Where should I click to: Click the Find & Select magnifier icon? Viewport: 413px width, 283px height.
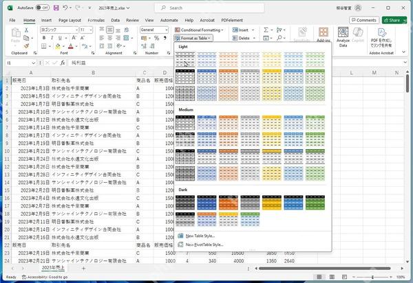click(x=279, y=38)
